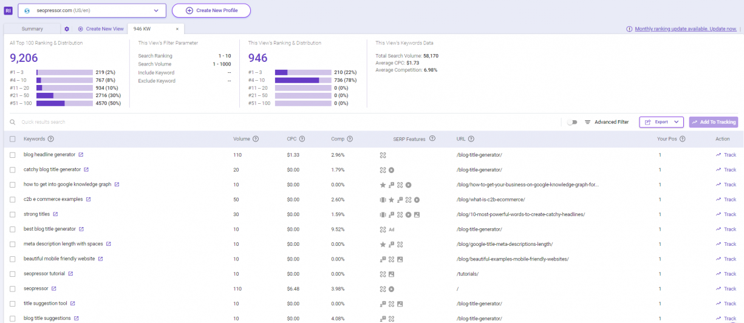744x323 pixels.
Task: Click the #51 – 100 bar showing 4570 (50%)
Action: pos(64,103)
